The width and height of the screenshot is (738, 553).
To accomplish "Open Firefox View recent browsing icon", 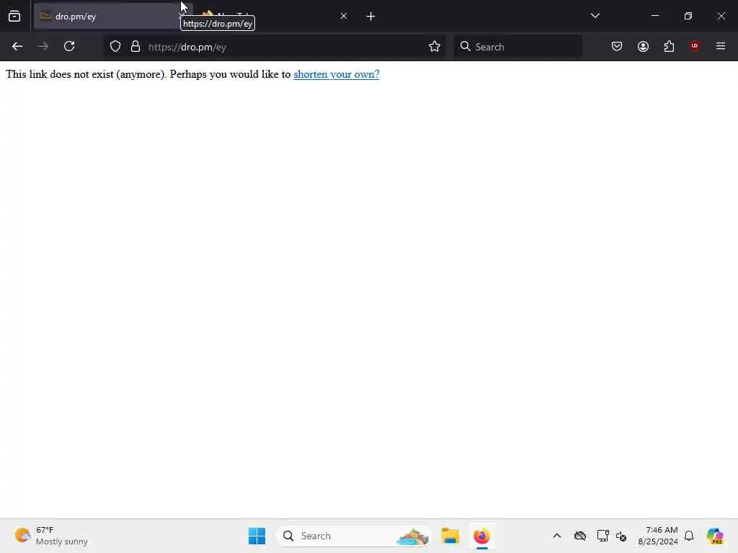I will tap(14, 17).
